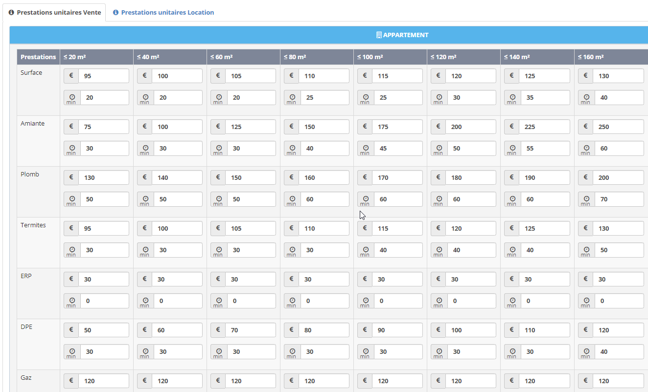Click the ≤ 20 m² column header
This screenshot has height=392, width=648.
pos(96,57)
